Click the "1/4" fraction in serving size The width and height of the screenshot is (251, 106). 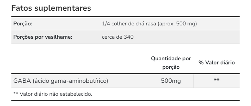[106, 24]
